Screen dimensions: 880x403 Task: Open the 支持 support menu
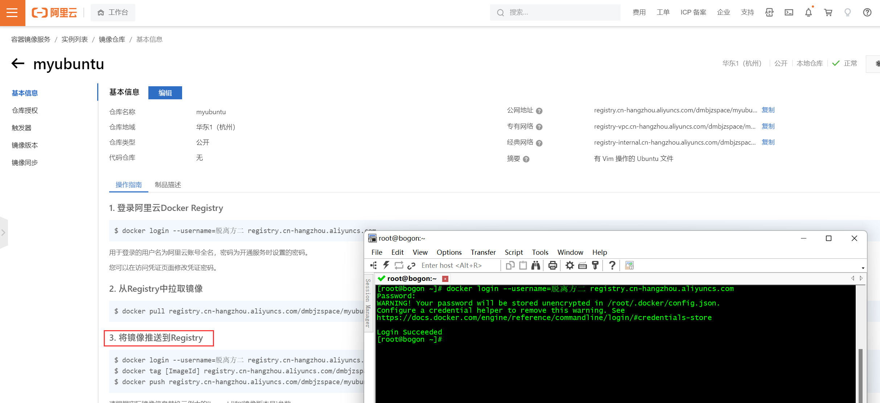[747, 13]
